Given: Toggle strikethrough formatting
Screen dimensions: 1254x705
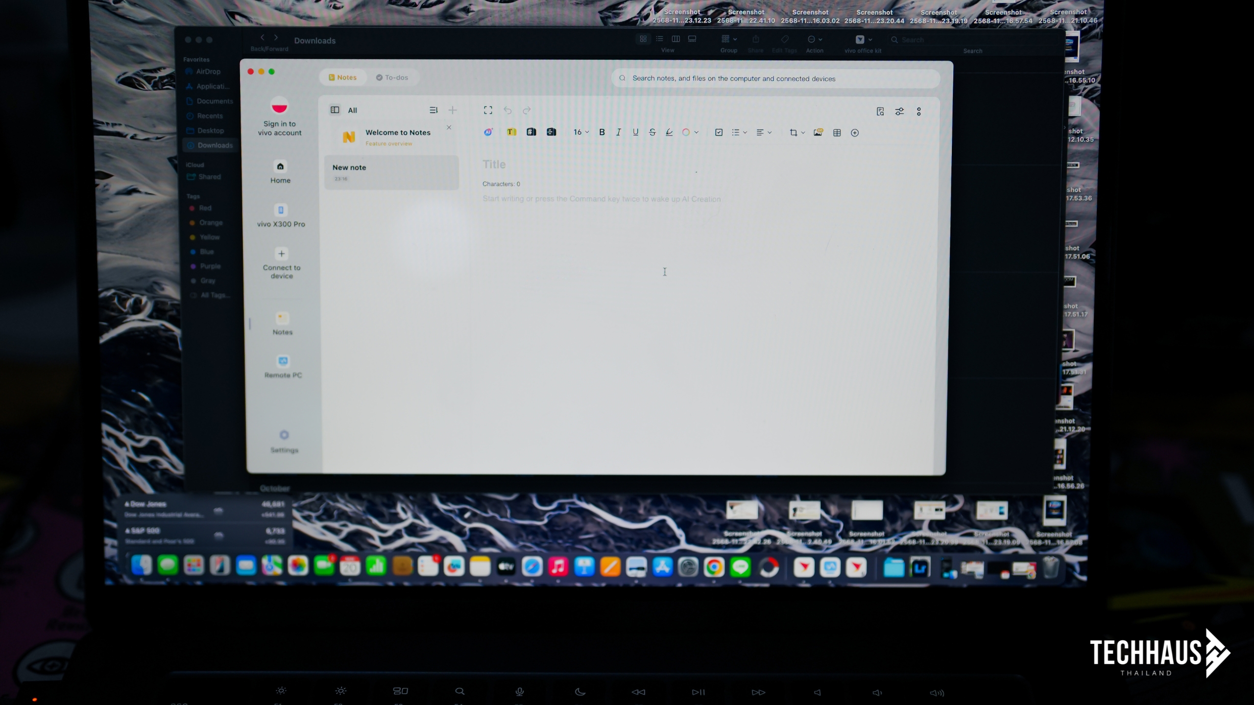Looking at the screenshot, I should (x=652, y=132).
